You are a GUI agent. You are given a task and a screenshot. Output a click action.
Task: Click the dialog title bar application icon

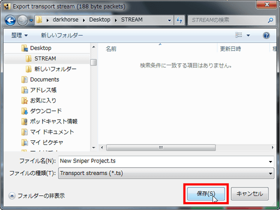coord(7,6)
